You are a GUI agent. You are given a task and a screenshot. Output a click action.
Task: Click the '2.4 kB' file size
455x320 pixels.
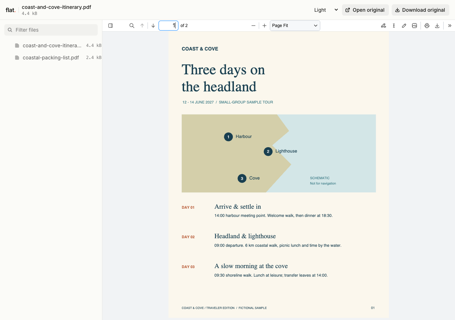tap(94, 58)
